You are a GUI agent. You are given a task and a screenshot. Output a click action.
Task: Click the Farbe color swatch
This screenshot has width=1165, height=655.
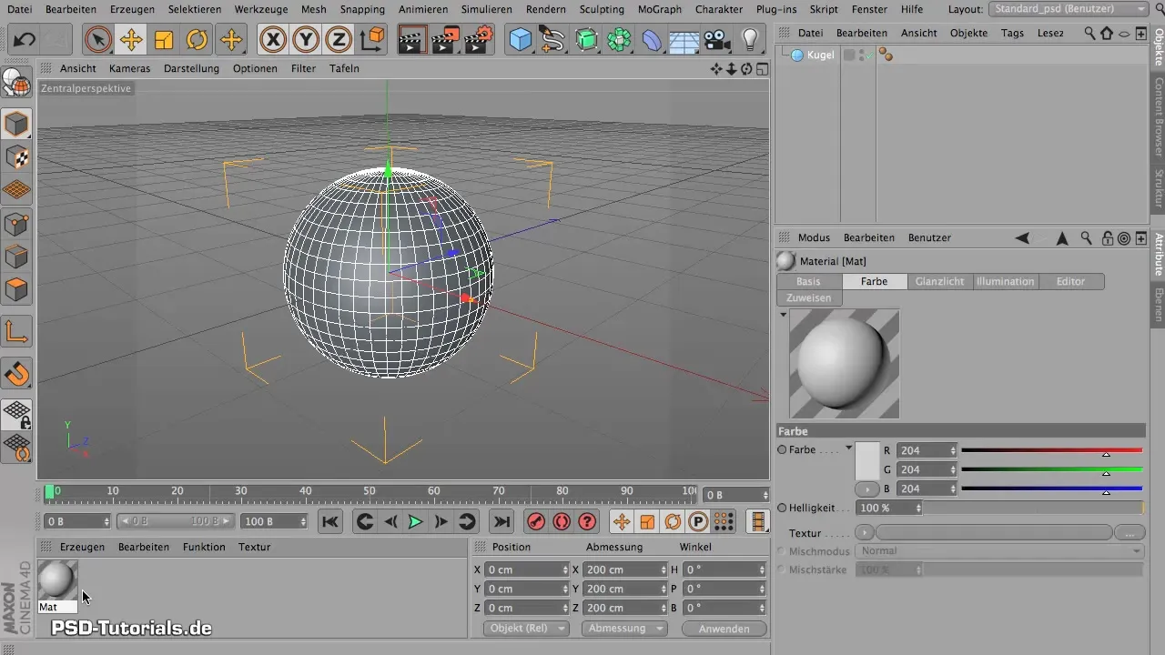pos(866,460)
